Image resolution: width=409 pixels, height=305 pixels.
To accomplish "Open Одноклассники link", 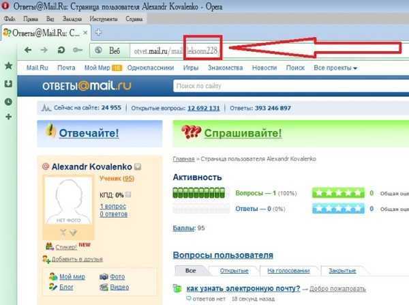I will coord(151,68).
